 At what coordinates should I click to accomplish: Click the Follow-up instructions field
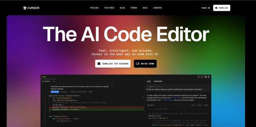pos(81,92)
